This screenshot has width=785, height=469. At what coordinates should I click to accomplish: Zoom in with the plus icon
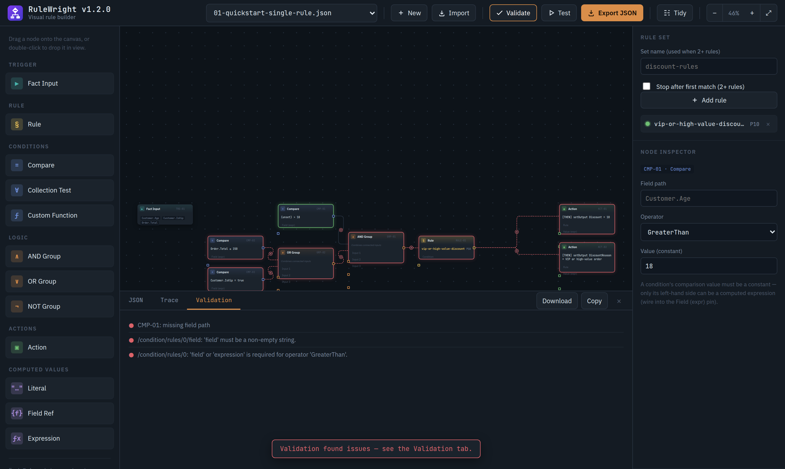pyautogui.click(x=752, y=13)
